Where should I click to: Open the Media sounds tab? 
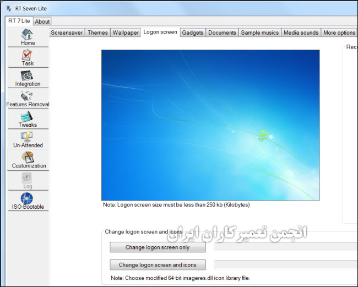pyautogui.click(x=301, y=33)
